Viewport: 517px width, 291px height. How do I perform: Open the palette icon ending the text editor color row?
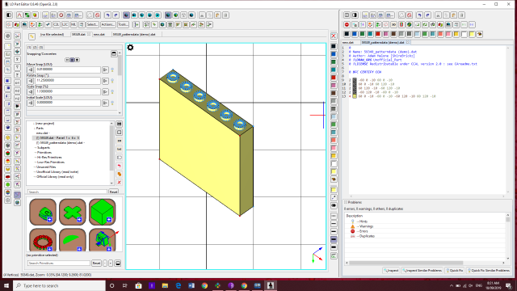pos(480,34)
